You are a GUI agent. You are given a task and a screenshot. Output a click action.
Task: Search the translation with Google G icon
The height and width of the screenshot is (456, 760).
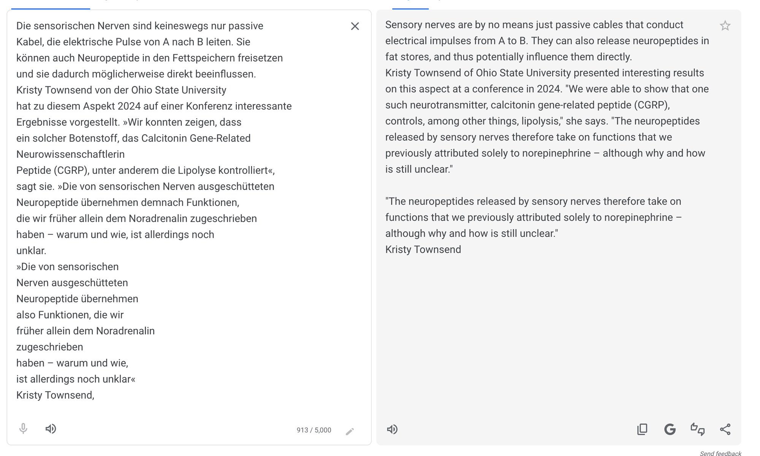point(670,429)
